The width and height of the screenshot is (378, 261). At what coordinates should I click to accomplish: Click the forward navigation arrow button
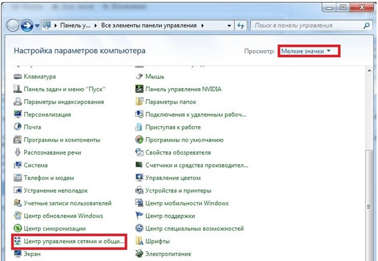click(27, 25)
